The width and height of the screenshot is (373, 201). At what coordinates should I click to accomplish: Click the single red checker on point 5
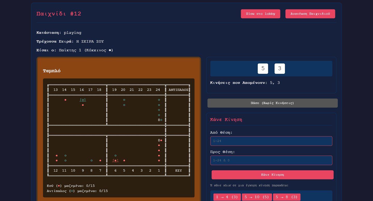(x=124, y=160)
